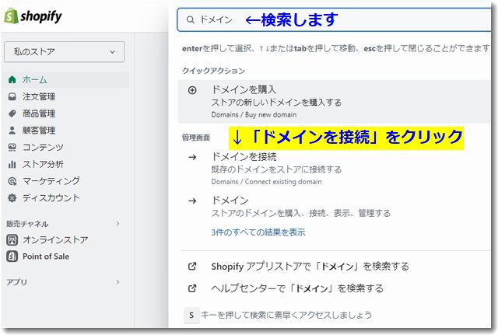Click 販売チャネル section heading
498x335 pixels.
[x=27, y=224]
